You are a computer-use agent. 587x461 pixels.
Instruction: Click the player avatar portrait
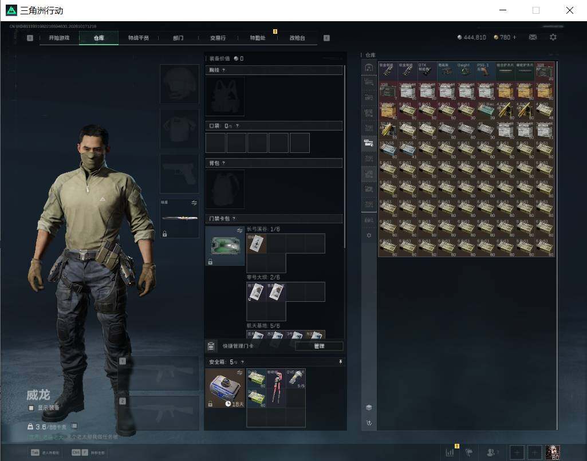(x=553, y=452)
